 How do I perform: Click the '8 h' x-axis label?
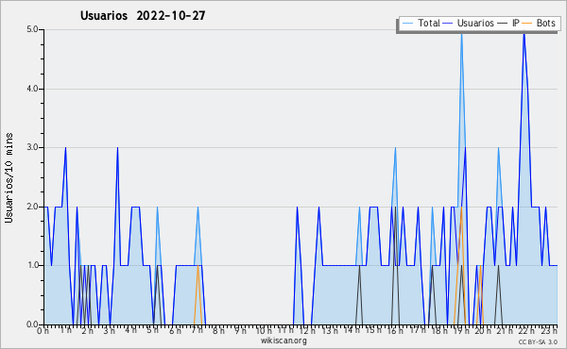coord(218,331)
